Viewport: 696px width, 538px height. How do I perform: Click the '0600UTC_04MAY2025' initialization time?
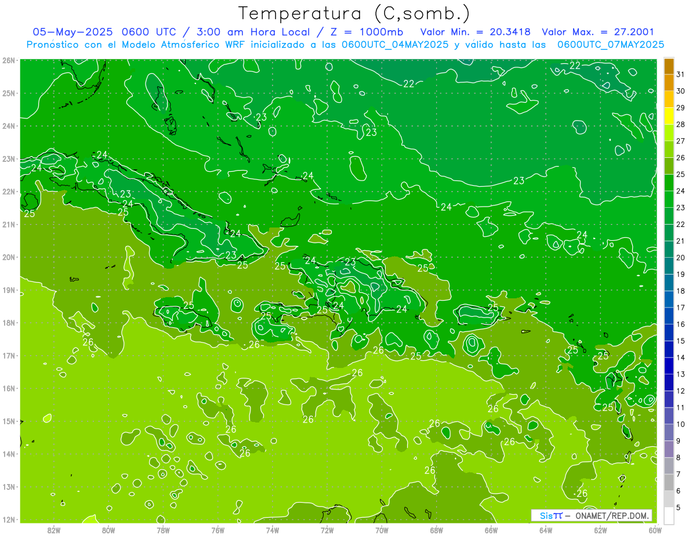click(395, 45)
